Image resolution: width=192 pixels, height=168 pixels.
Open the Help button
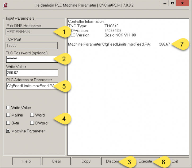(x=27, y=161)
